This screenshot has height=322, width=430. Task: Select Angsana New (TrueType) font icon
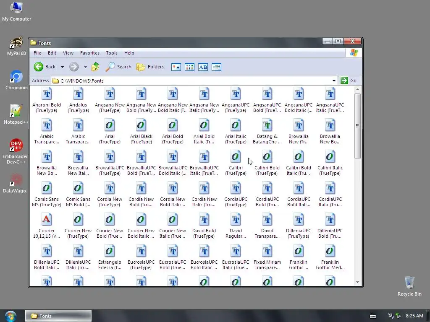click(110, 94)
